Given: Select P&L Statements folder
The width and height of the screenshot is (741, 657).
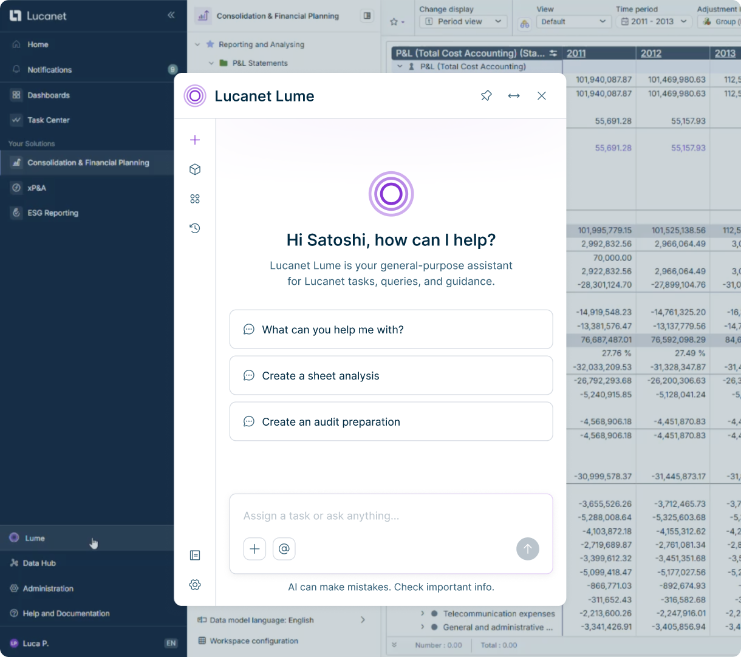Looking at the screenshot, I should coord(260,63).
